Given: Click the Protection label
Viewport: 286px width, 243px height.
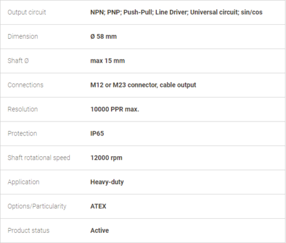Looking at the screenshot, I should (x=22, y=134).
